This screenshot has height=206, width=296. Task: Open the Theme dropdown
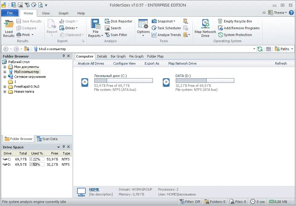tap(277, 13)
